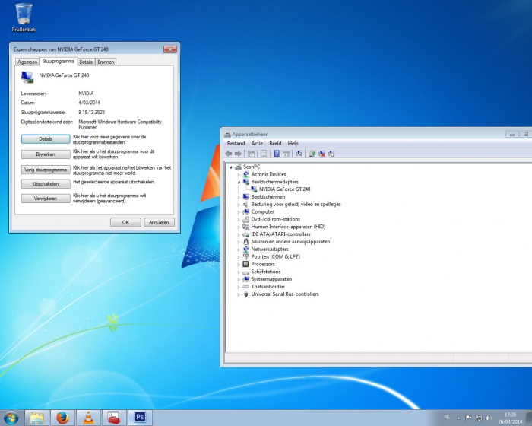This screenshot has width=532, height=426.
Task: Open VLC media player from the taskbar
Action: coord(89,418)
